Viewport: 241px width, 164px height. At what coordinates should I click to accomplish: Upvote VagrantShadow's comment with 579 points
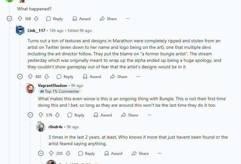(x=40, y=115)
